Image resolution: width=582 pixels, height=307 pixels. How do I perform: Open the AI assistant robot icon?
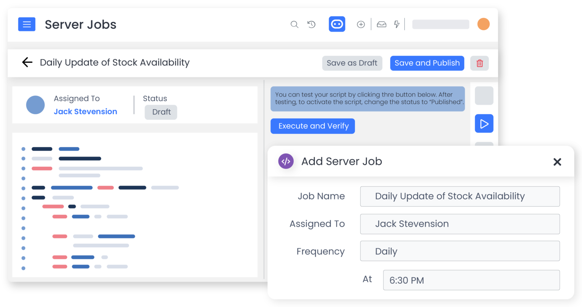337,24
